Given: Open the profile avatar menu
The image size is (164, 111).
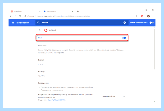Looking at the screenshot, I should [148, 16].
